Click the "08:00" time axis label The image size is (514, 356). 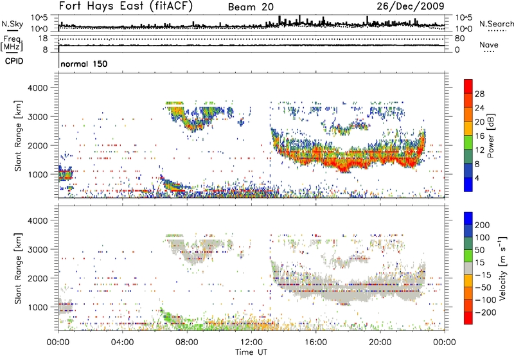tap(187, 343)
